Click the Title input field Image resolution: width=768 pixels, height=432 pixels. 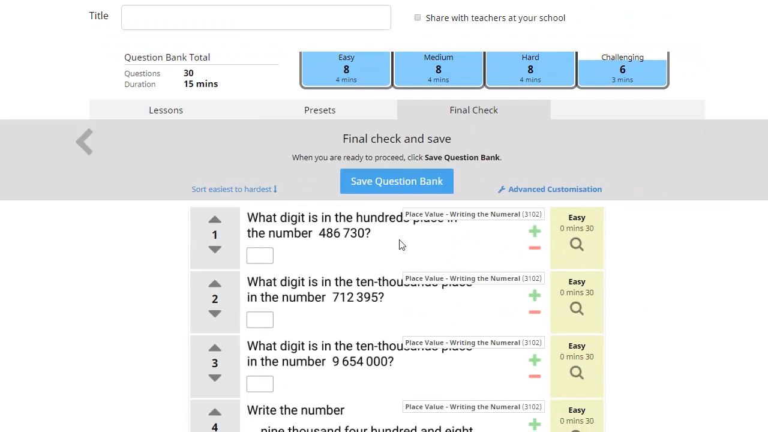[x=256, y=17]
